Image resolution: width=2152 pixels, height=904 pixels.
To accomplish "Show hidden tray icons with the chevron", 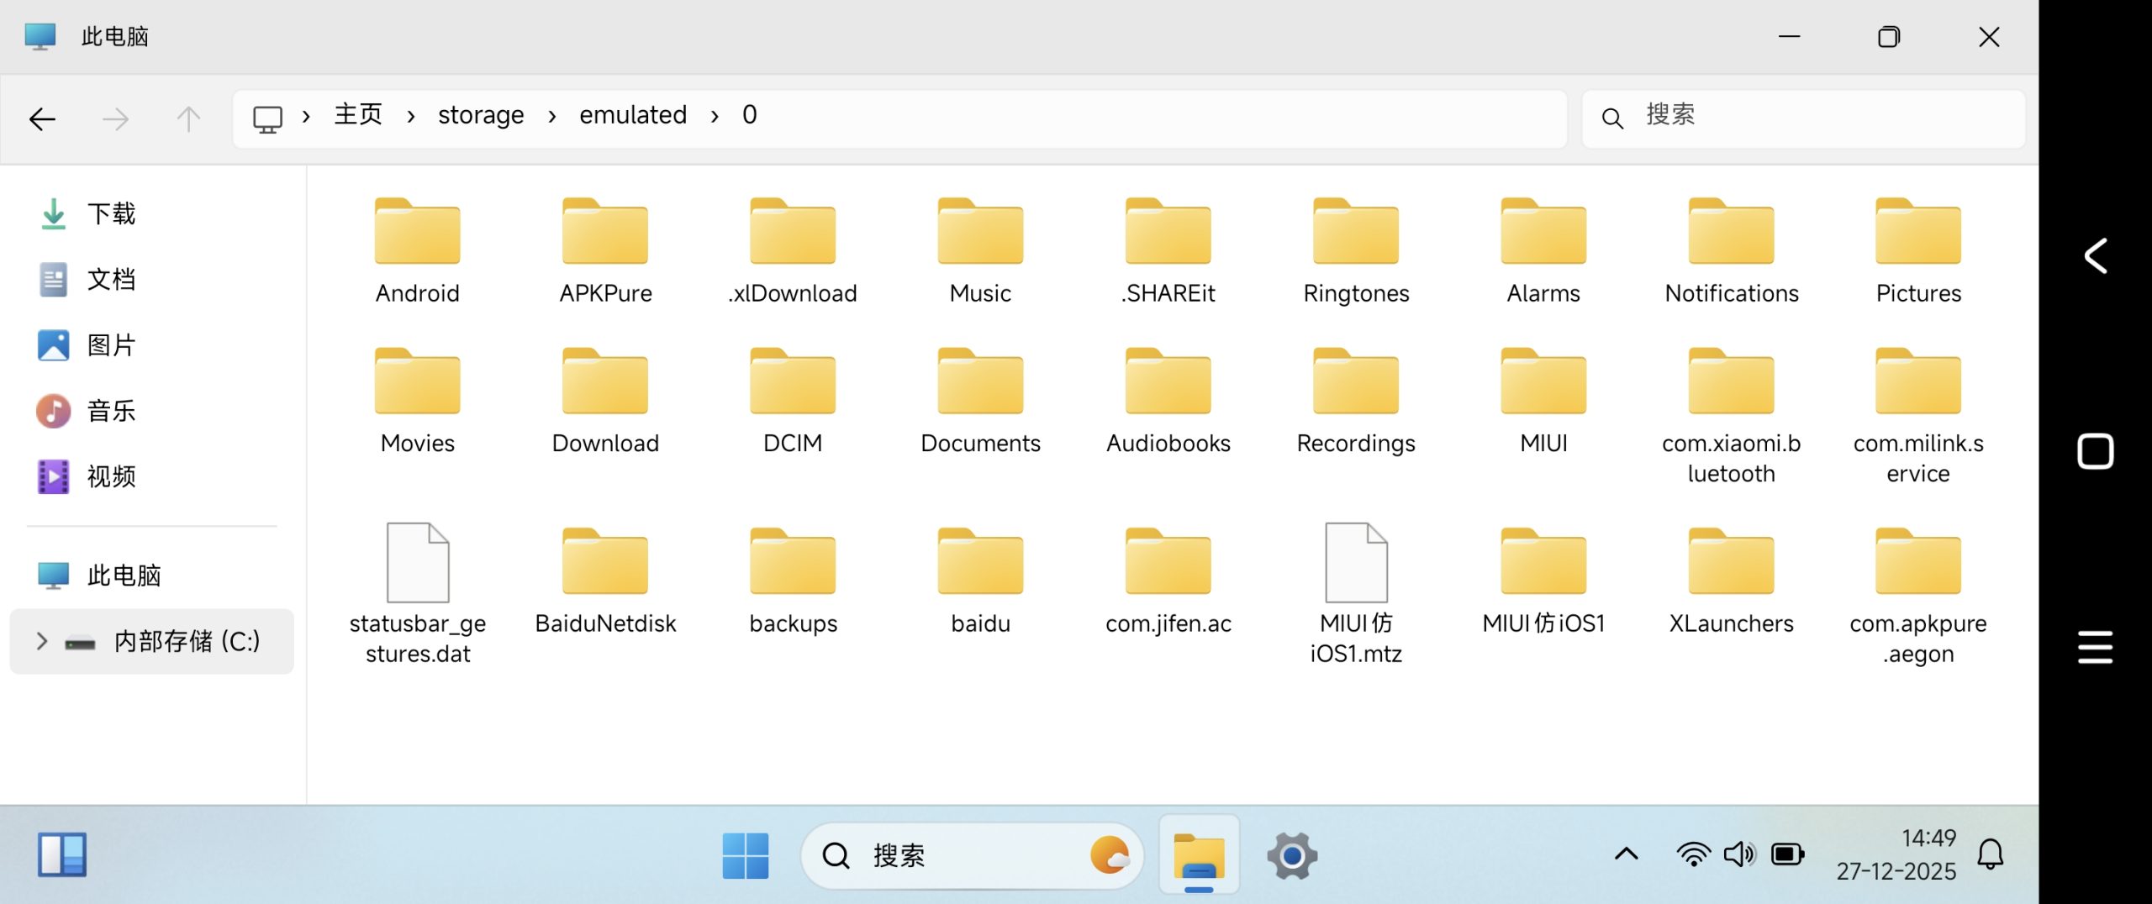I will [1626, 854].
